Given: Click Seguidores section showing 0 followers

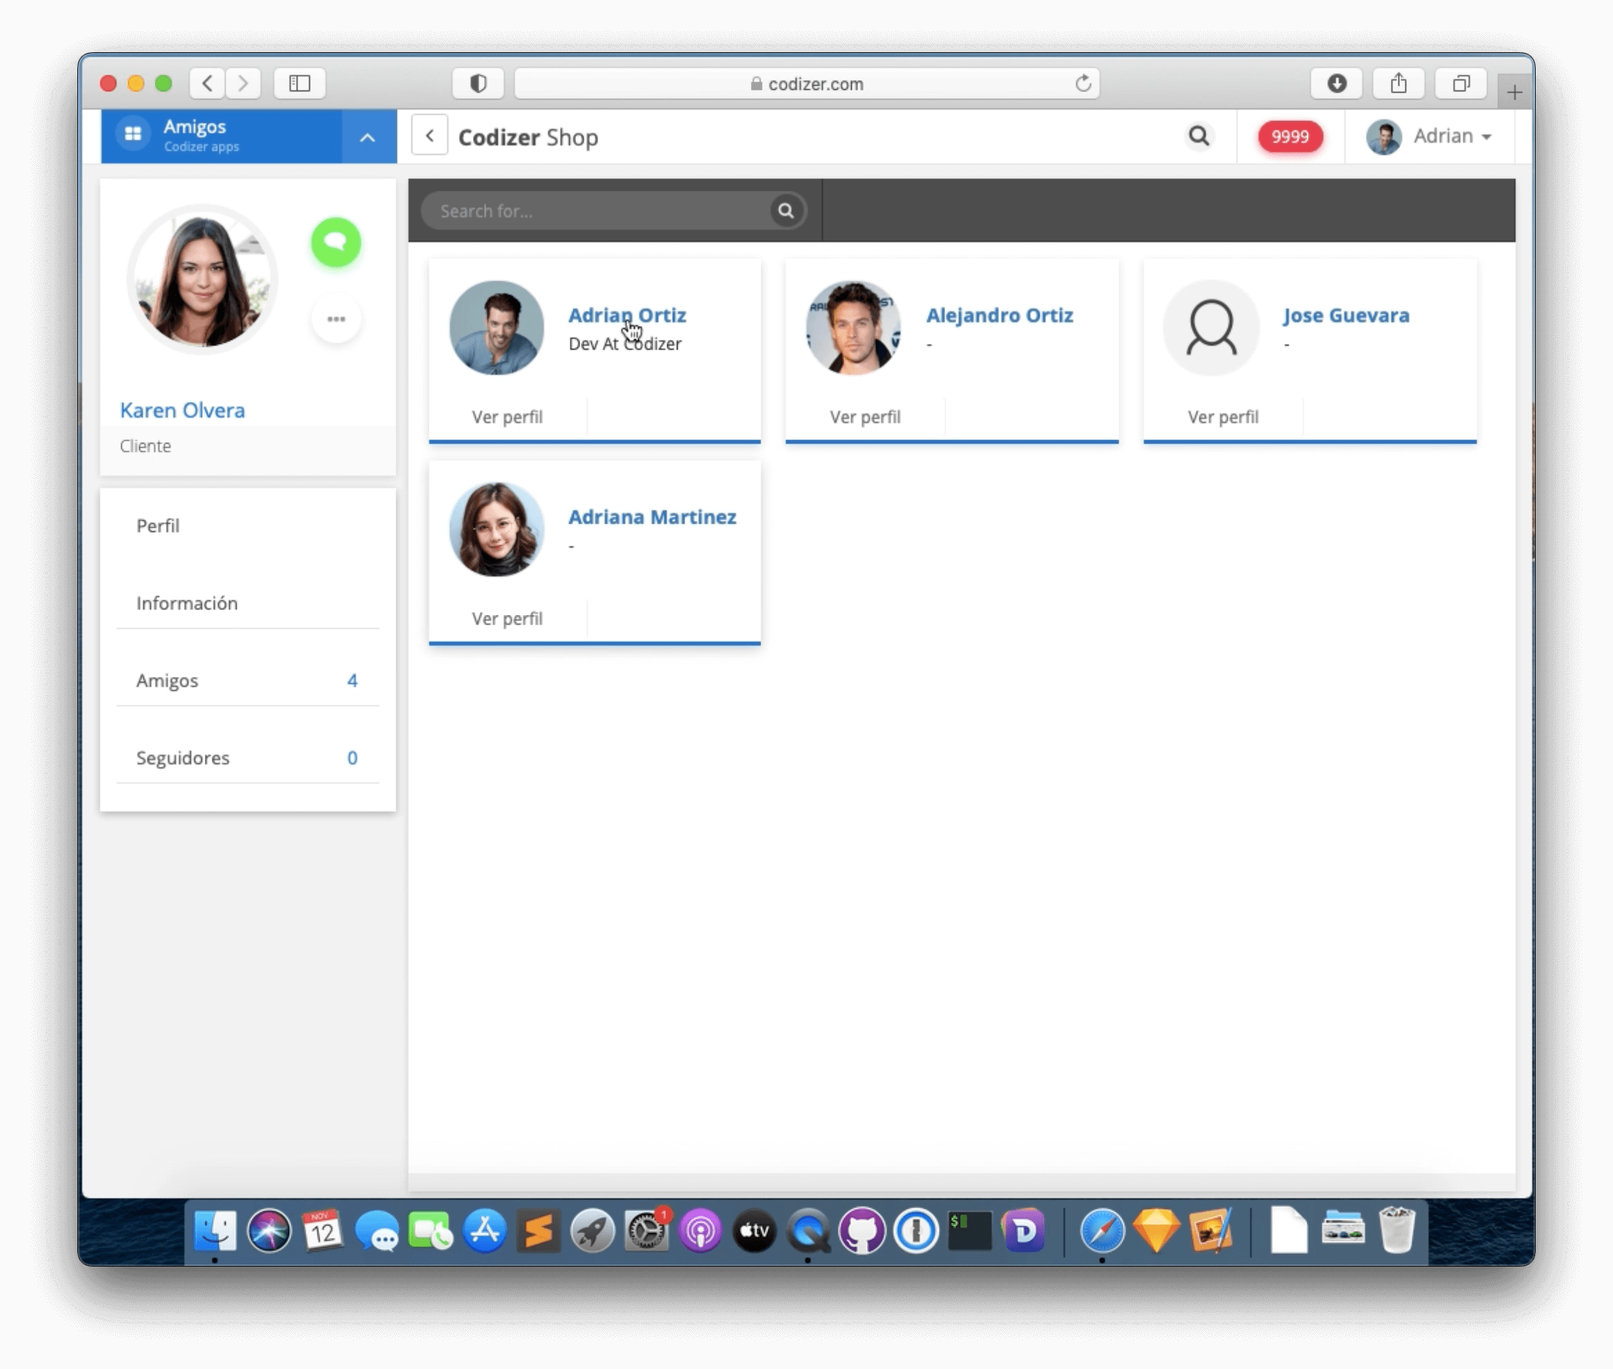Looking at the screenshot, I should pyautogui.click(x=247, y=758).
